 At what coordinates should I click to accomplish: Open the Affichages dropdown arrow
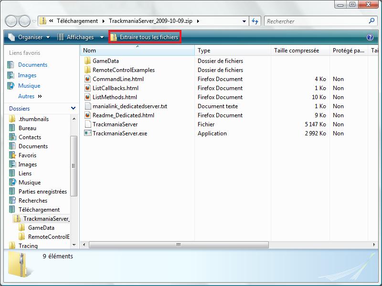click(x=102, y=37)
